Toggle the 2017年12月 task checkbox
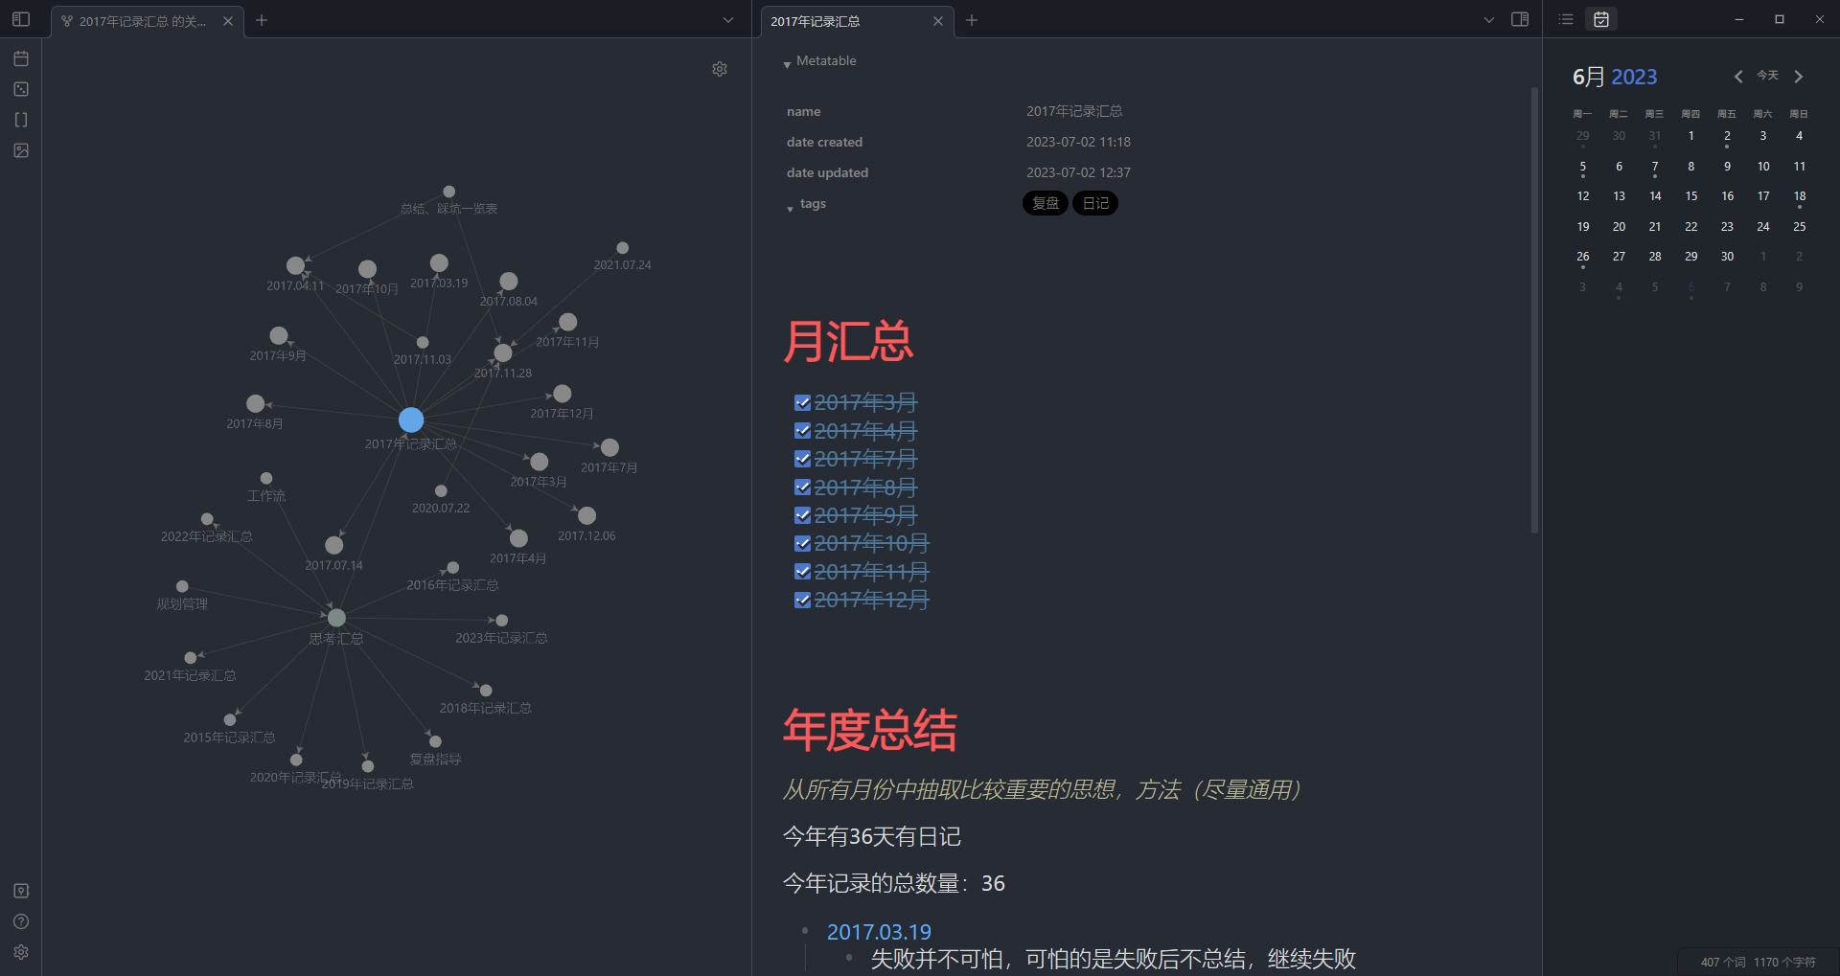Image resolution: width=1840 pixels, height=976 pixels. (803, 601)
